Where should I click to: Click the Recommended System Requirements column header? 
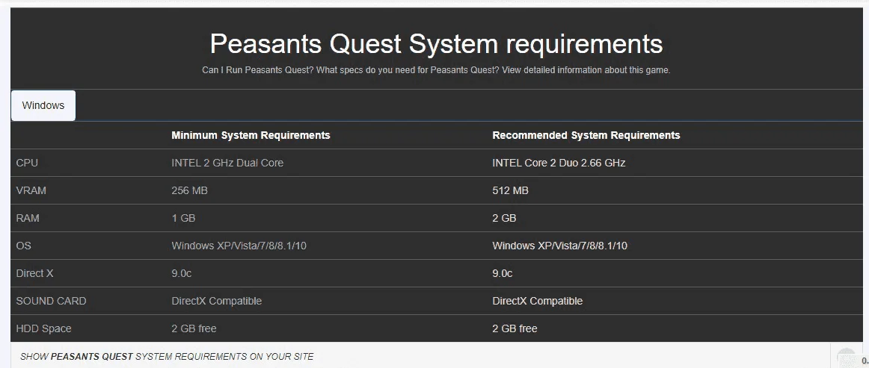[x=586, y=135]
